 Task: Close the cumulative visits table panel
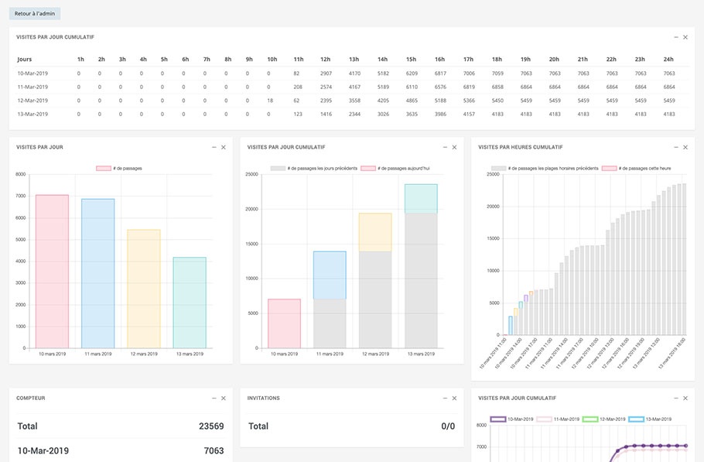(x=685, y=37)
